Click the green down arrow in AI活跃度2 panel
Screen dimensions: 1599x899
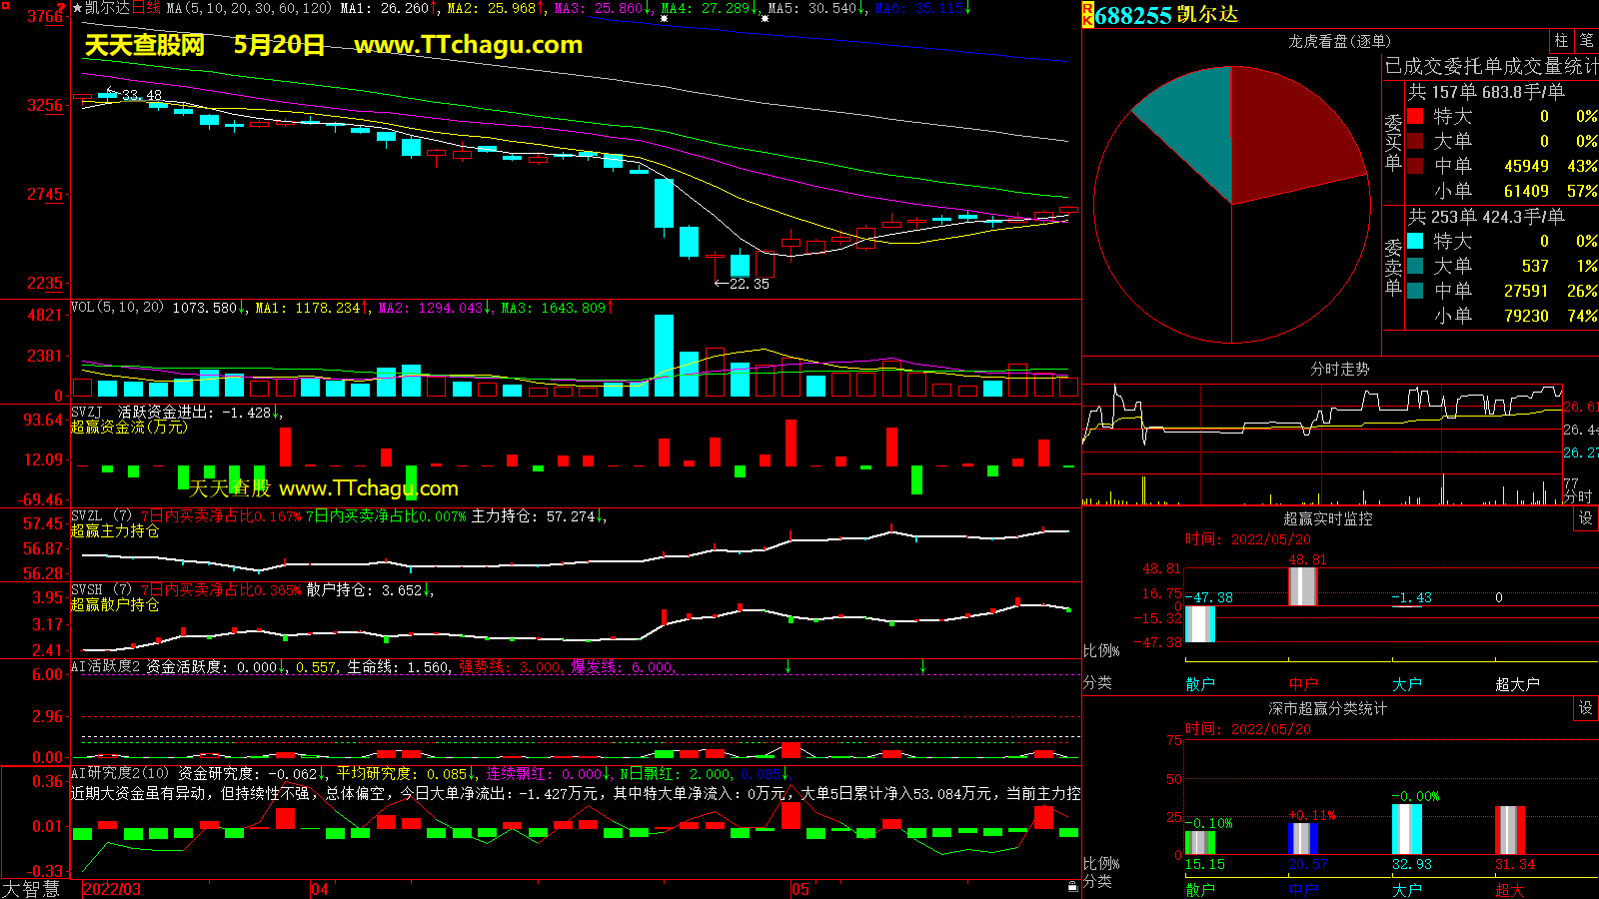click(x=788, y=666)
